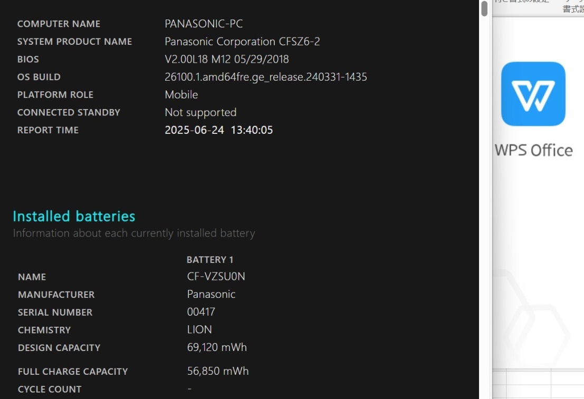Click the battery information subtitle text
The height and width of the screenshot is (399, 584).
[x=134, y=233]
